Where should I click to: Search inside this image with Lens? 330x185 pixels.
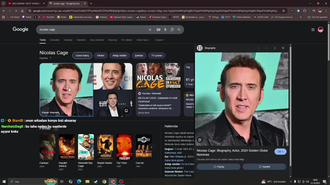click(200, 140)
